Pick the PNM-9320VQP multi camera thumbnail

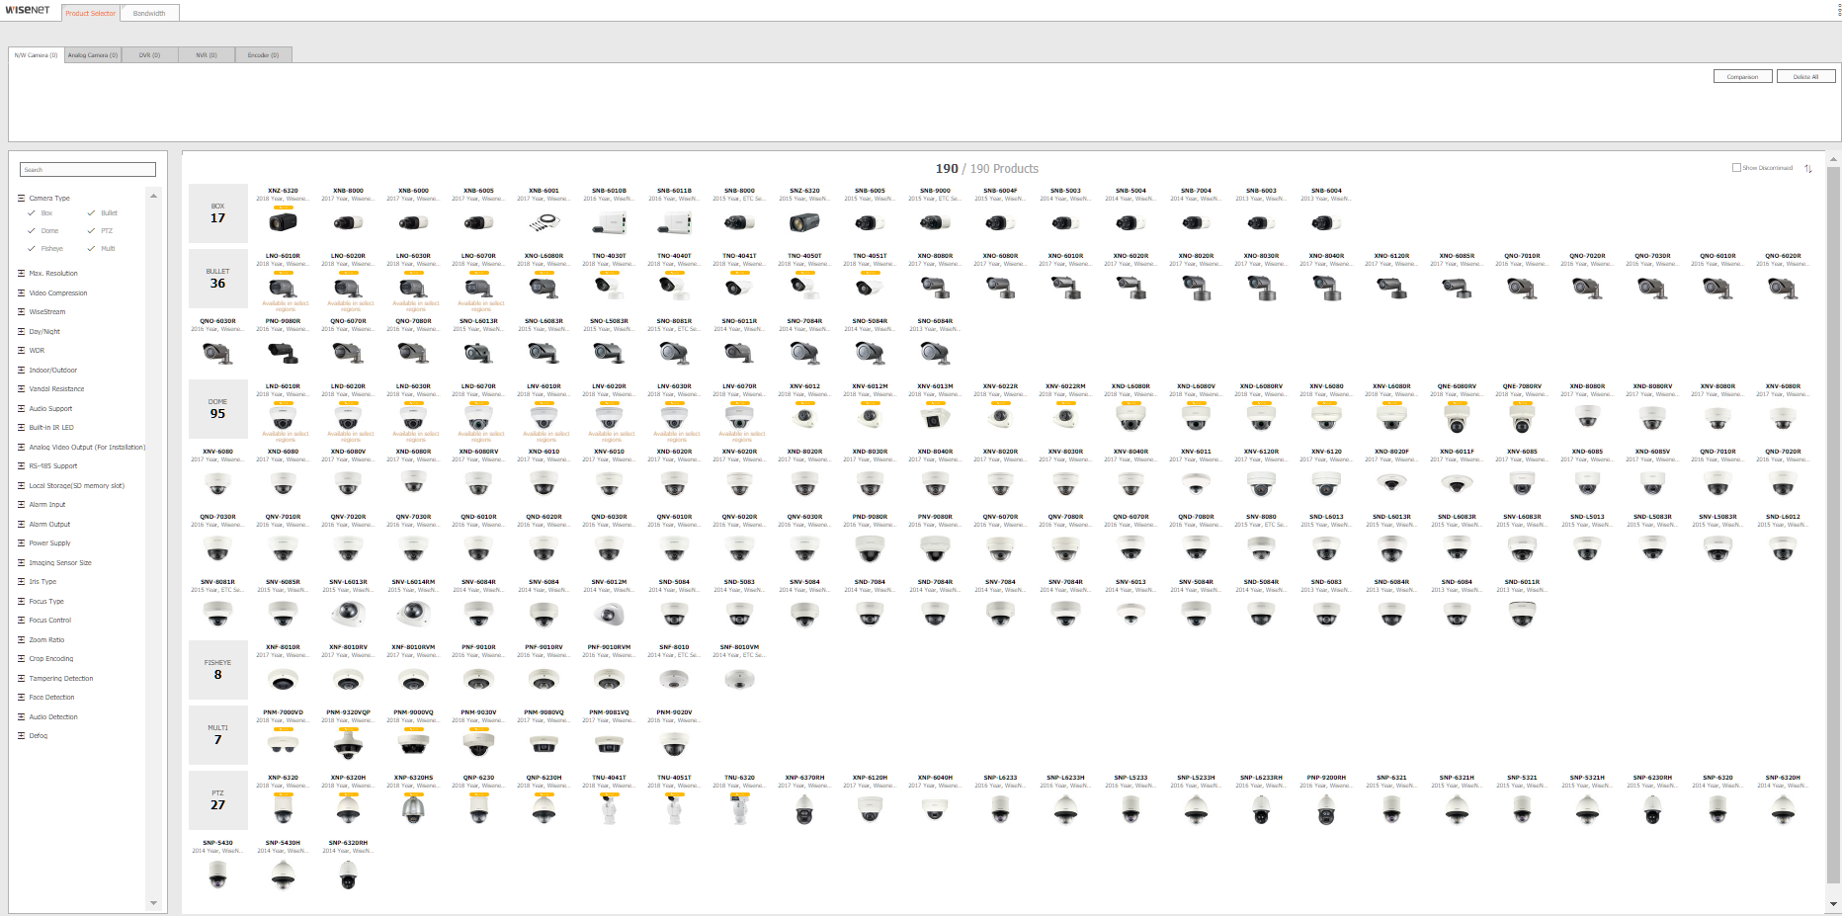[348, 744]
